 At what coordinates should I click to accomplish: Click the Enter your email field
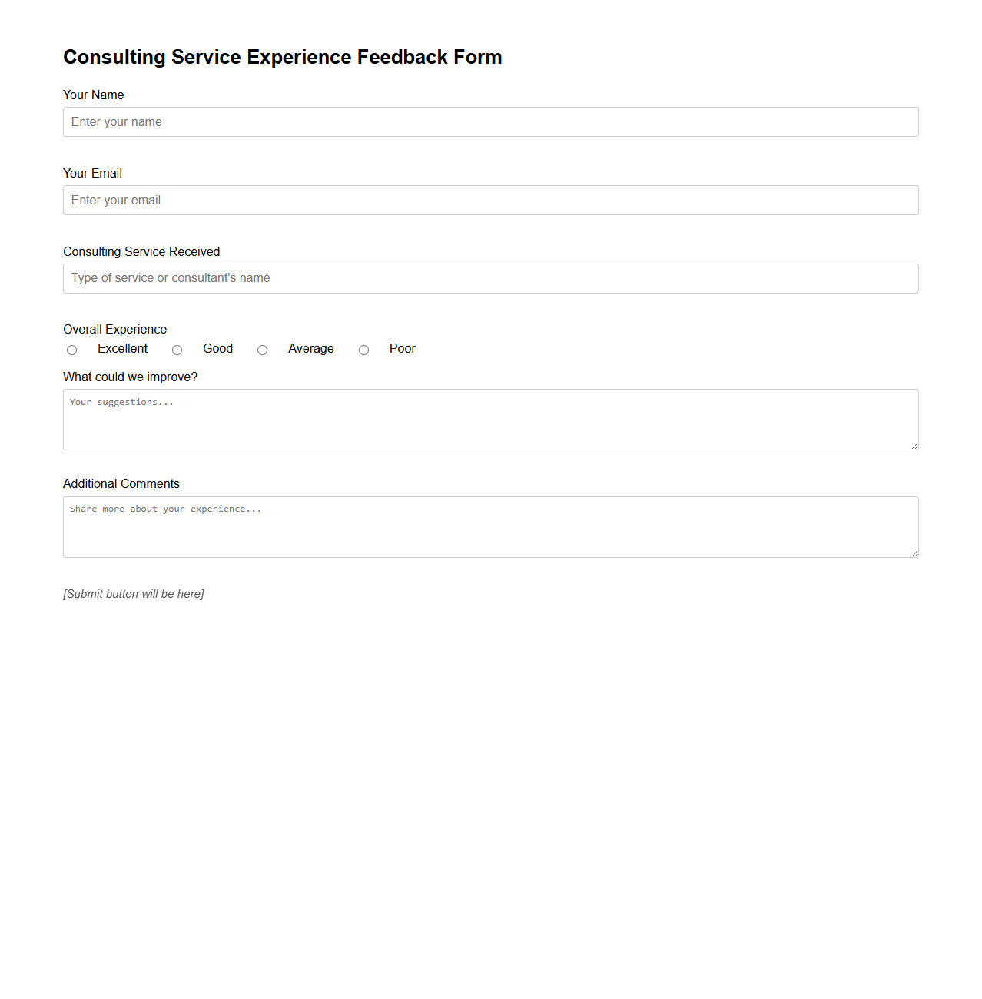click(x=490, y=200)
